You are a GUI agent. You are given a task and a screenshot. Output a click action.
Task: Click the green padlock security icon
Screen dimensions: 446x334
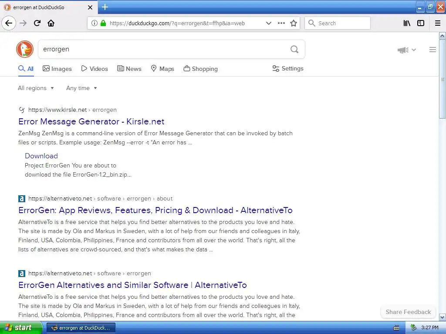pyautogui.click(x=103, y=23)
